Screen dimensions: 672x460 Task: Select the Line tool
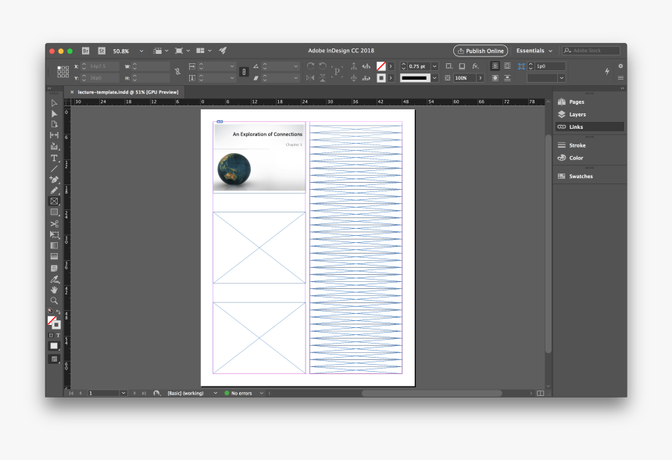point(54,169)
